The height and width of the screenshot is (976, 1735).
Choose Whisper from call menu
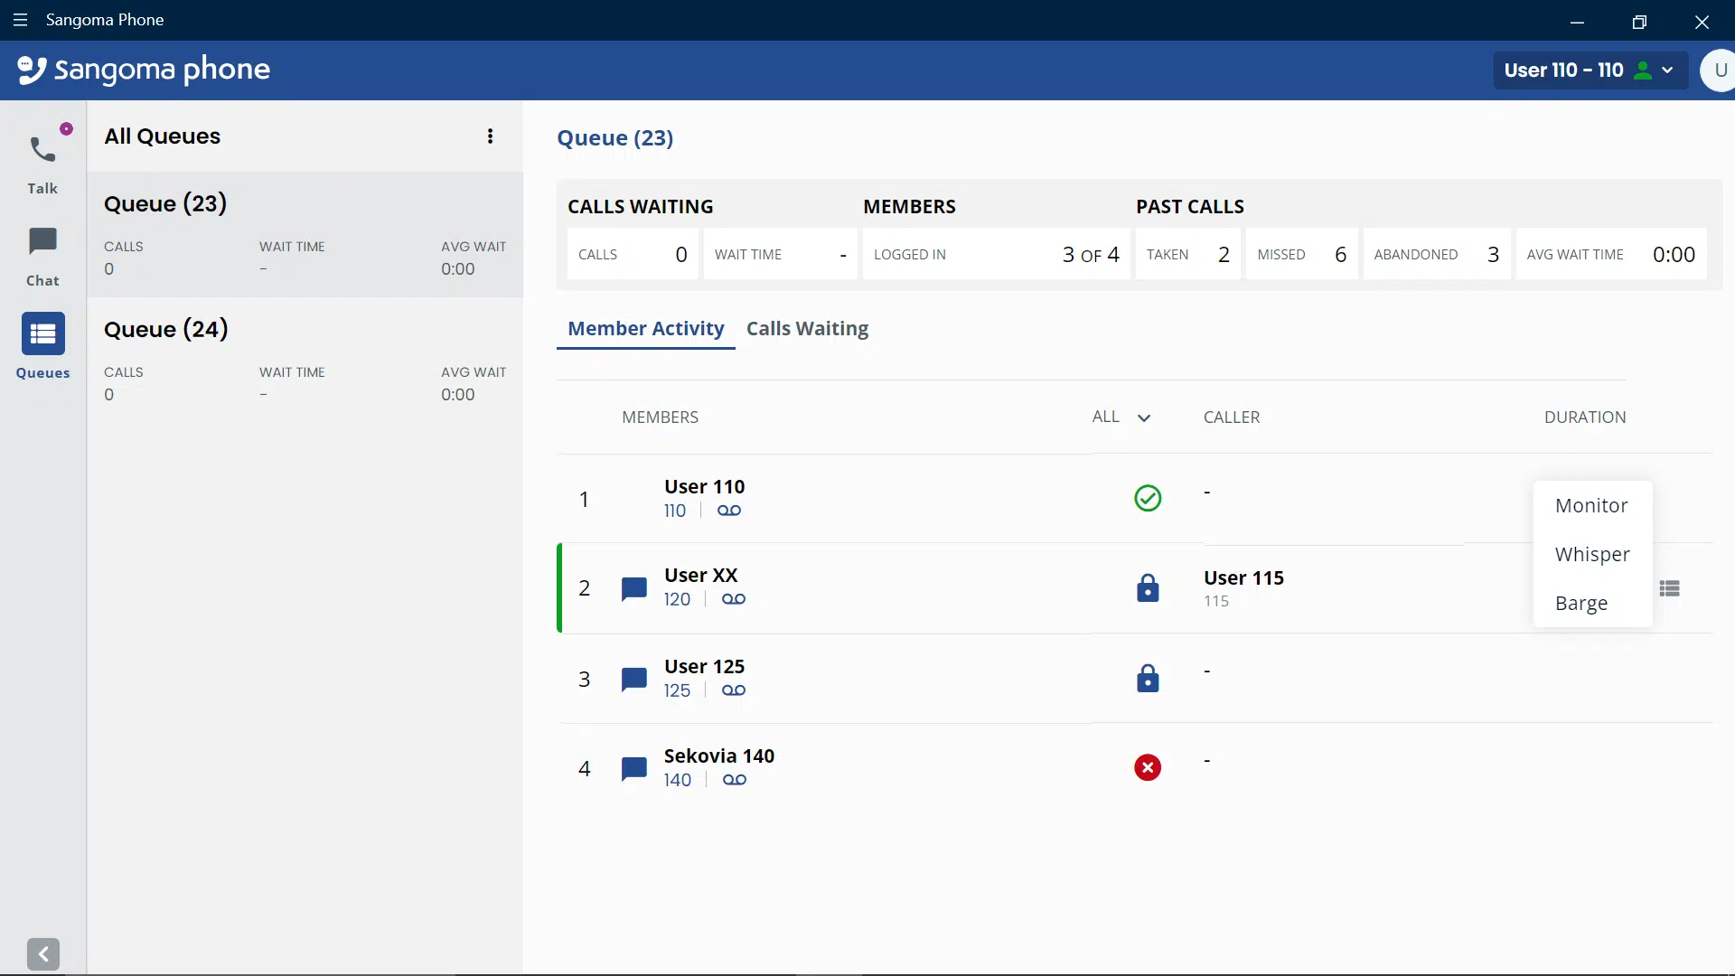coord(1592,554)
